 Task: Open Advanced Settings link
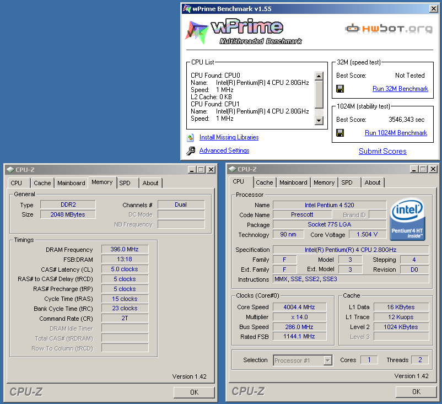point(224,150)
